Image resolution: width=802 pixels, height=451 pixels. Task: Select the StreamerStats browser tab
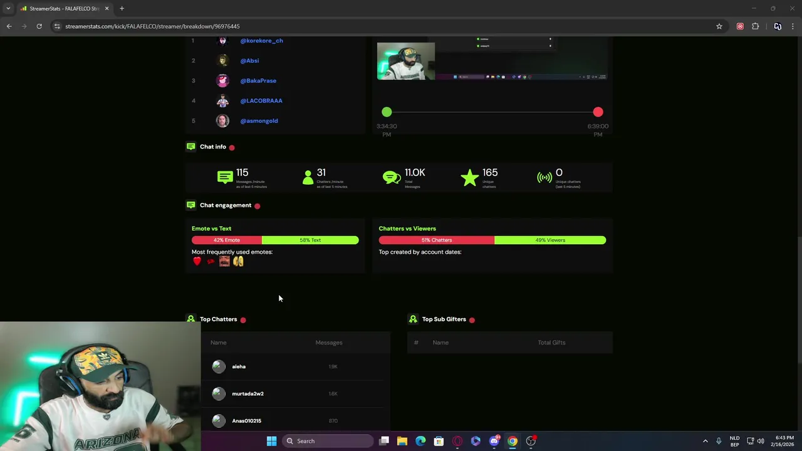click(x=65, y=9)
